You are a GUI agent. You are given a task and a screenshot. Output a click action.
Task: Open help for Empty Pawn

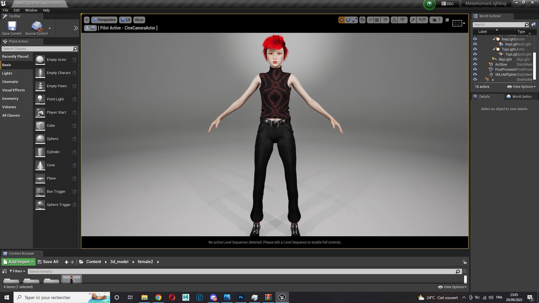[x=74, y=86]
